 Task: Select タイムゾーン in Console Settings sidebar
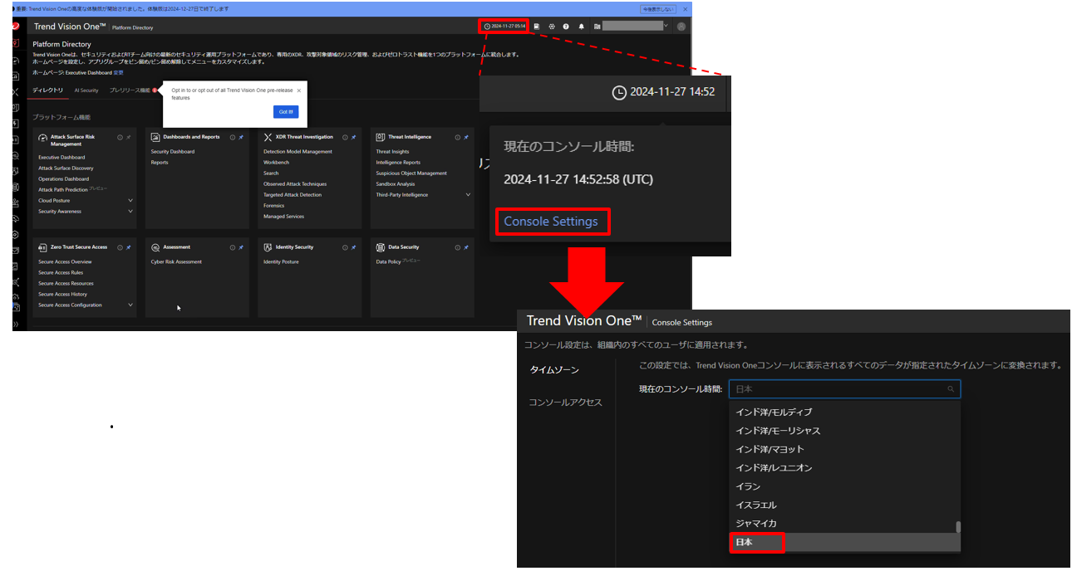coord(555,369)
